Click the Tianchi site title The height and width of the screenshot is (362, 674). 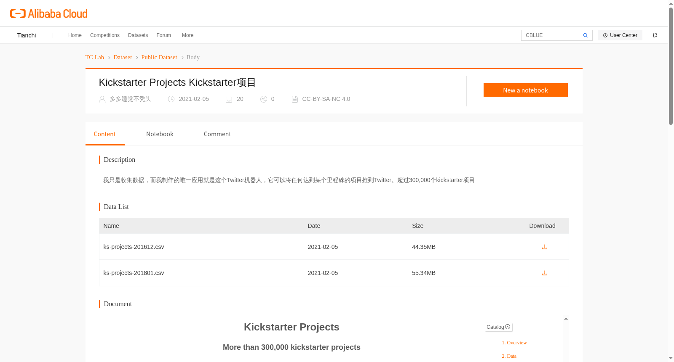[x=27, y=35]
